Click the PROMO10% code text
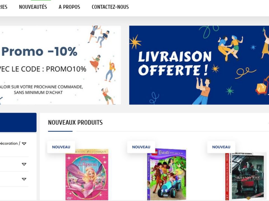 [x=66, y=69]
